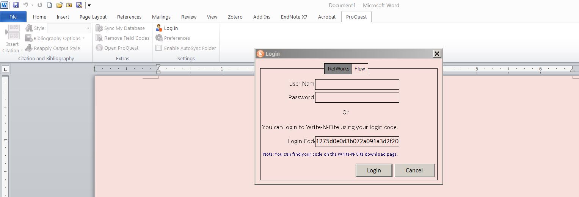The height and width of the screenshot is (197, 579).
Task: Click the Log In label in Settings group
Action: (x=171, y=28)
